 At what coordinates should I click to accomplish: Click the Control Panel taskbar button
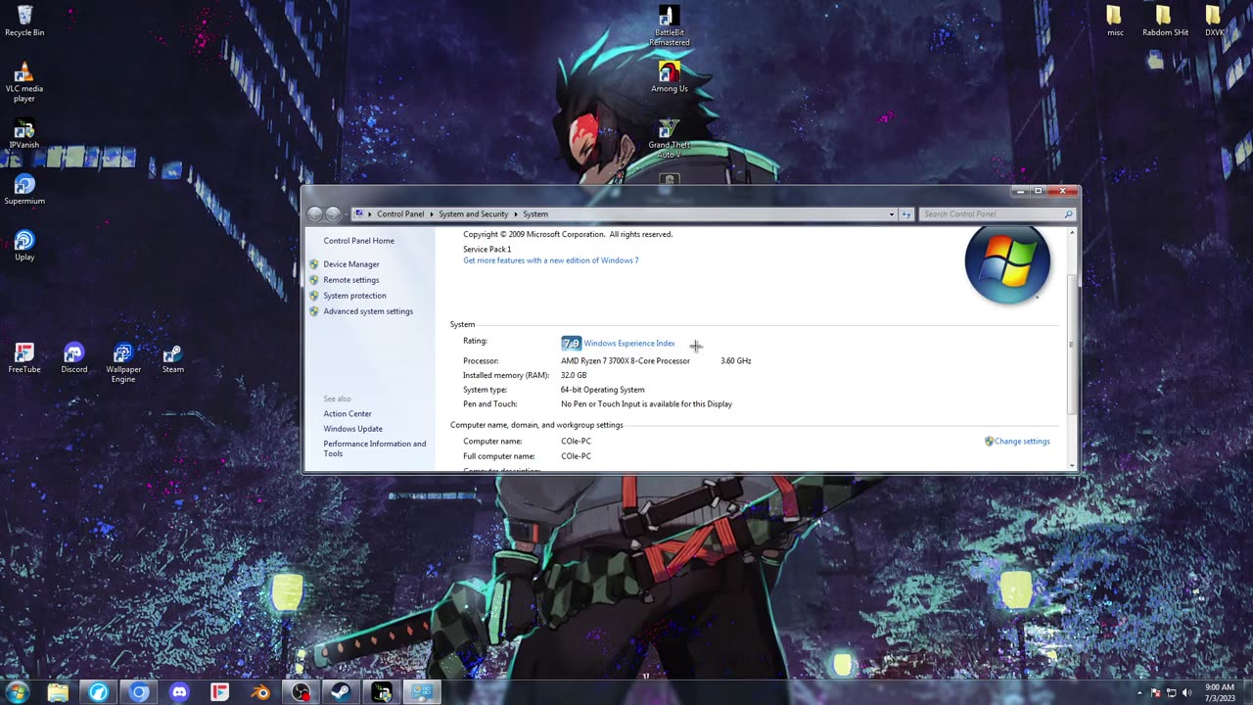[x=422, y=692]
